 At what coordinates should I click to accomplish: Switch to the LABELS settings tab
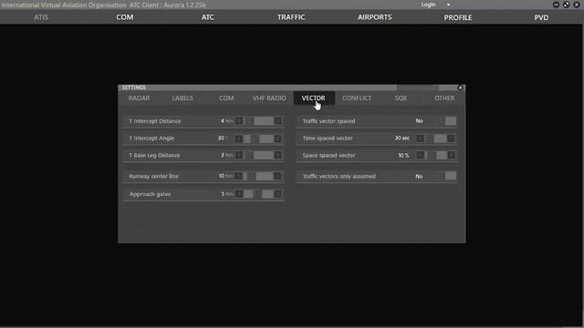[x=182, y=98]
